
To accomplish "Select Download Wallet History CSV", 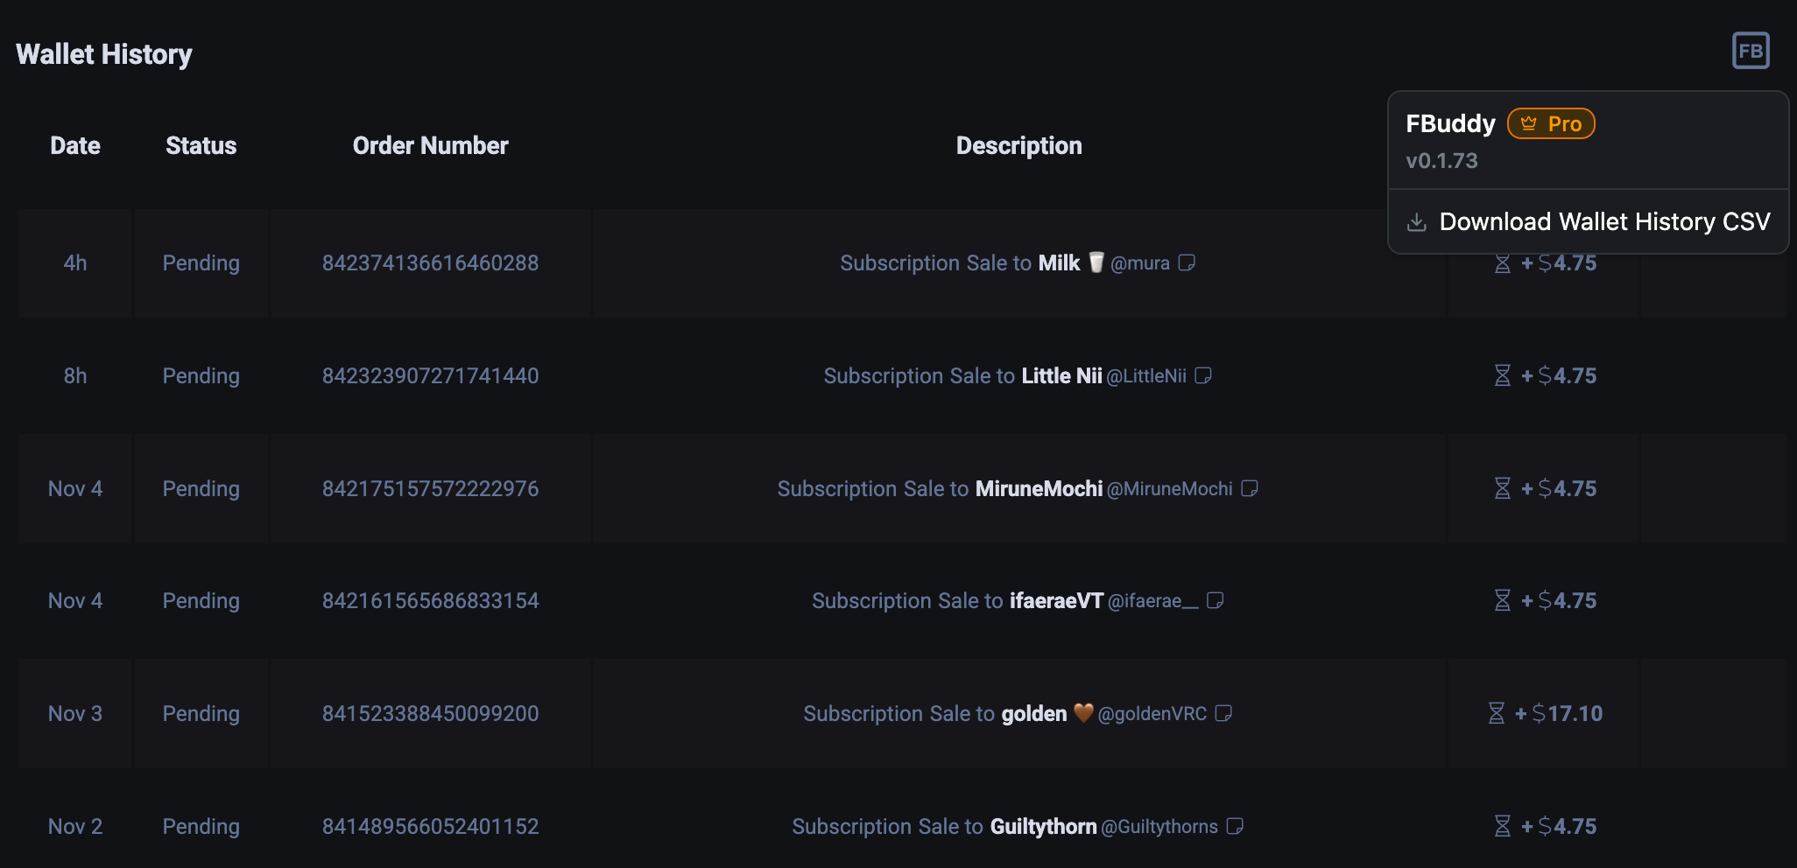I will tap(1604, 221).
